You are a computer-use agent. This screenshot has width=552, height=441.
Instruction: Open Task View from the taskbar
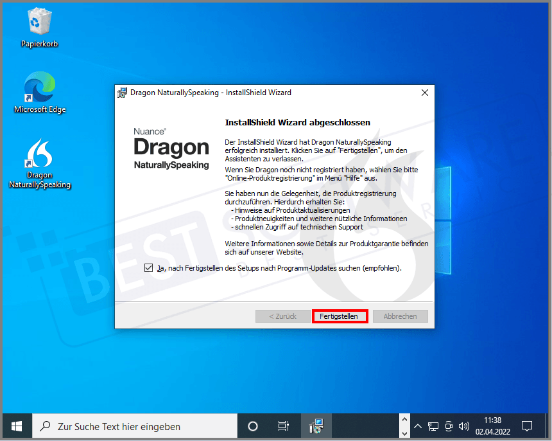click(283, 426)
